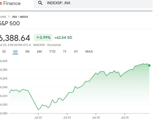The height and width of the screenshot is (121, 161).
Task: Select the .INX • INDEX breadcrumb text
Action: (20, 17)
